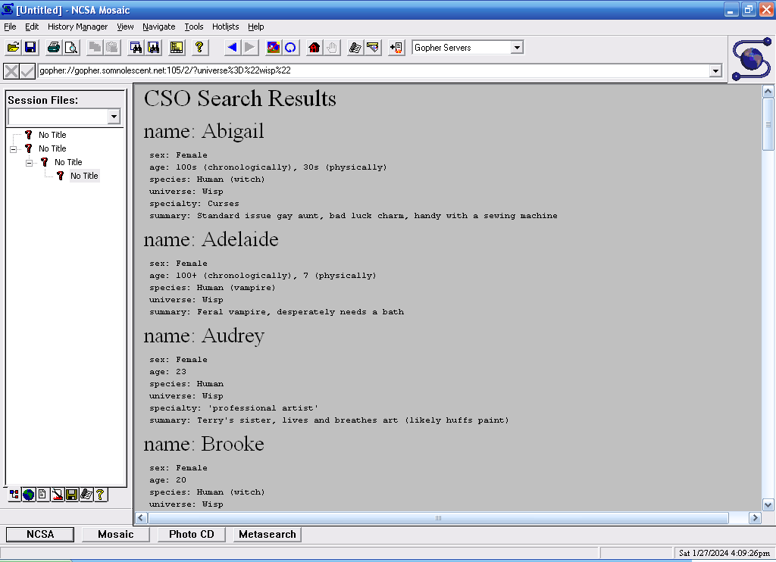The height and width of the screenshot is (562, 776).
Task: Click the binoculars Find icon
Action: 136,48
